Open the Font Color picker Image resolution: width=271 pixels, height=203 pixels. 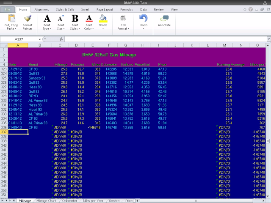pyautogui.click(x=89, y=22)
